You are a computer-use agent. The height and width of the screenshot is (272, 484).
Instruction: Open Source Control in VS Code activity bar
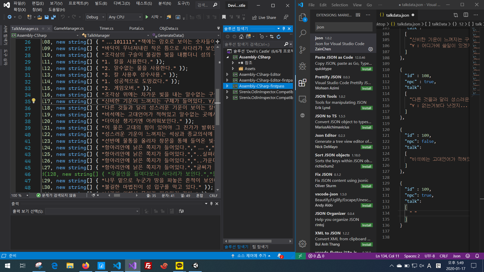click(x=302, y=50)
